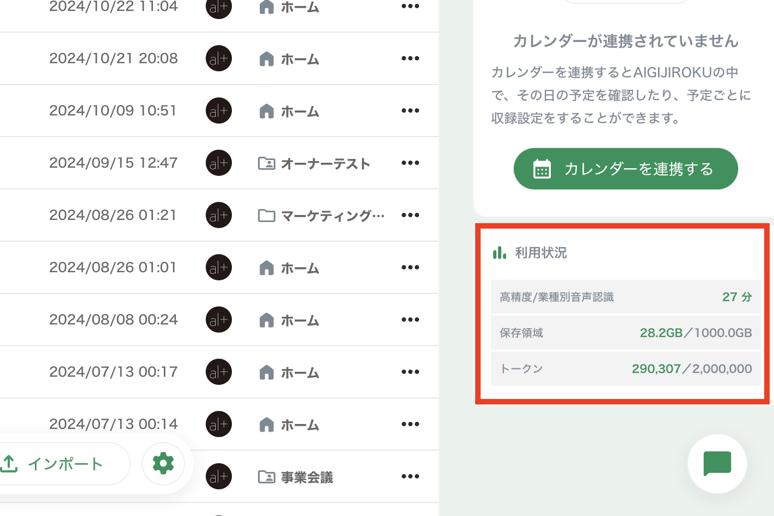Click カレンダーが連携されていません heading
This screenshot has height=516, width=774.
pos(626,41)
